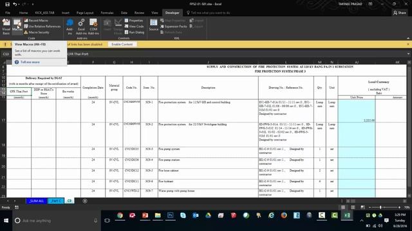Viewport: 412px width, 231px height.
Task: Open the Page Layout tab
Action: 85,13
